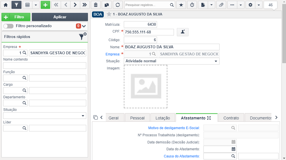
Task: Open the Empresa link label in form
Action: pyautogui.click(x=113, y=54)
